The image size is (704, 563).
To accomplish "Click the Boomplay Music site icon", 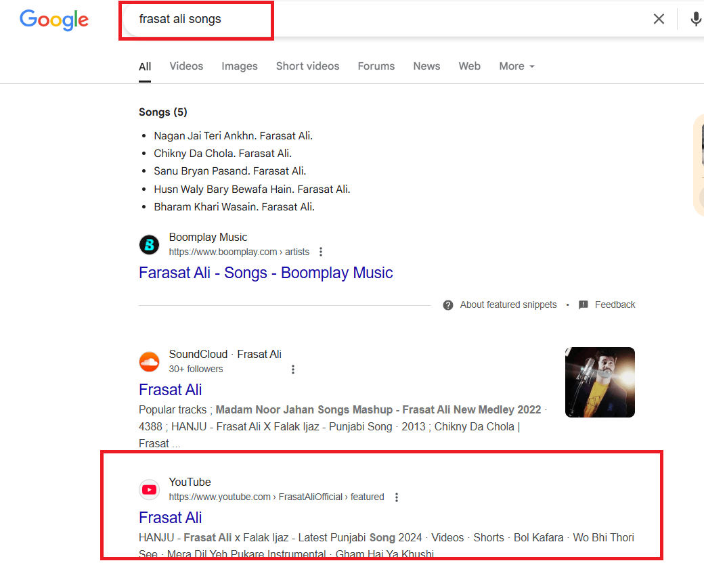I will point(149,245).
